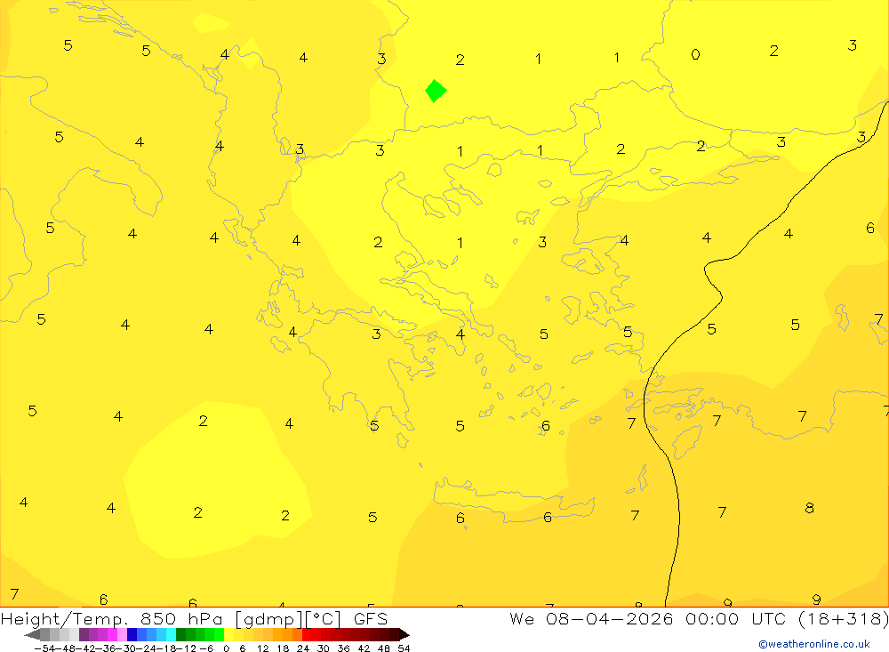Click the '-54' label on the legend scale
The height and width of the screenshot is (652, 889).
click(44, 648)
